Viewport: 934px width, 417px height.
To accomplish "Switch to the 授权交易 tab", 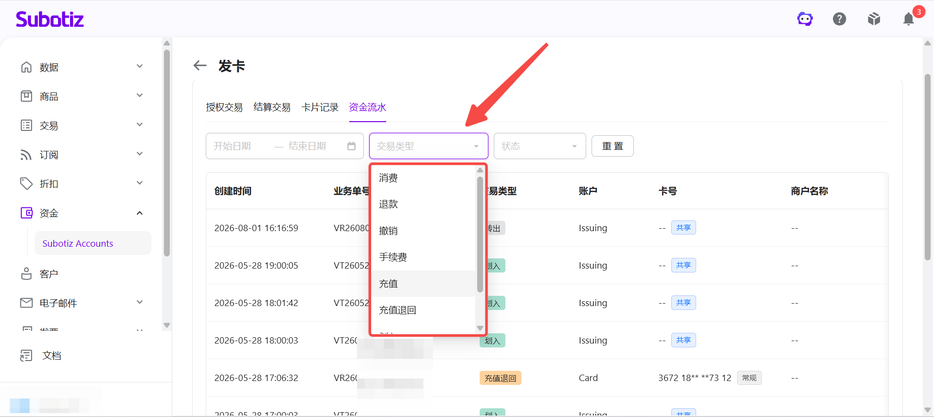I will tap(224, 107).
